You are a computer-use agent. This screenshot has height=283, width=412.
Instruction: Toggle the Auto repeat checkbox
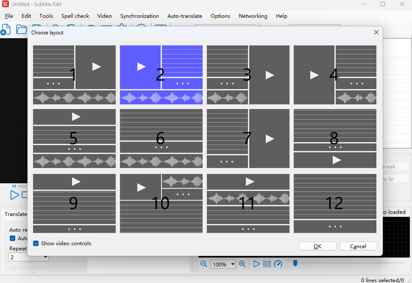click(x=13, y=238)
